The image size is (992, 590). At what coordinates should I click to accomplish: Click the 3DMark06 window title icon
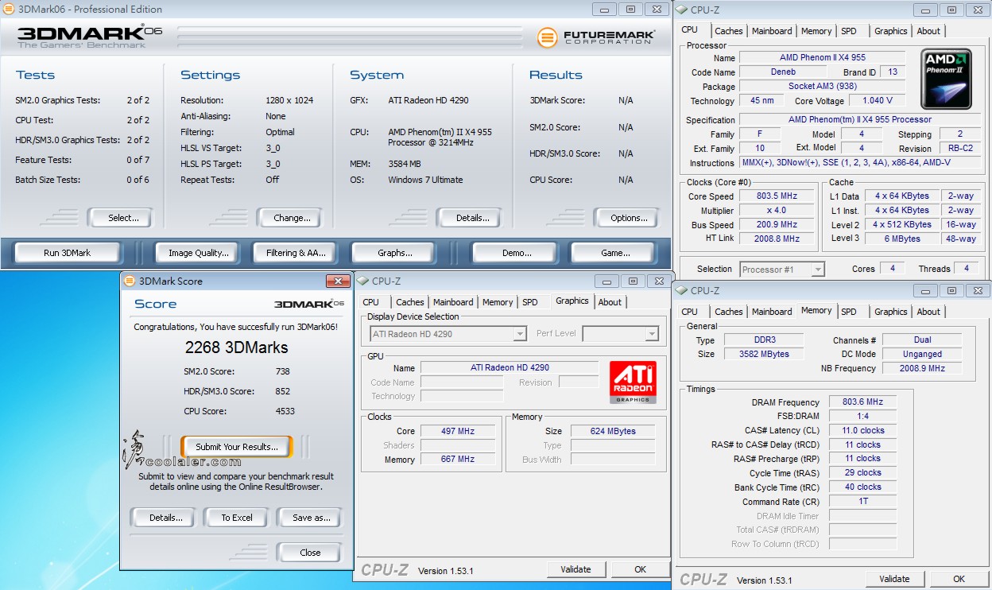tap(8, 9)
